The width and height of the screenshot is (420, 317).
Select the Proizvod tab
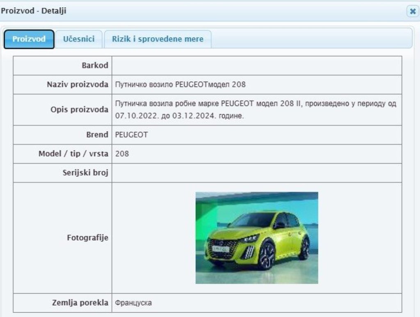[29, 39]
